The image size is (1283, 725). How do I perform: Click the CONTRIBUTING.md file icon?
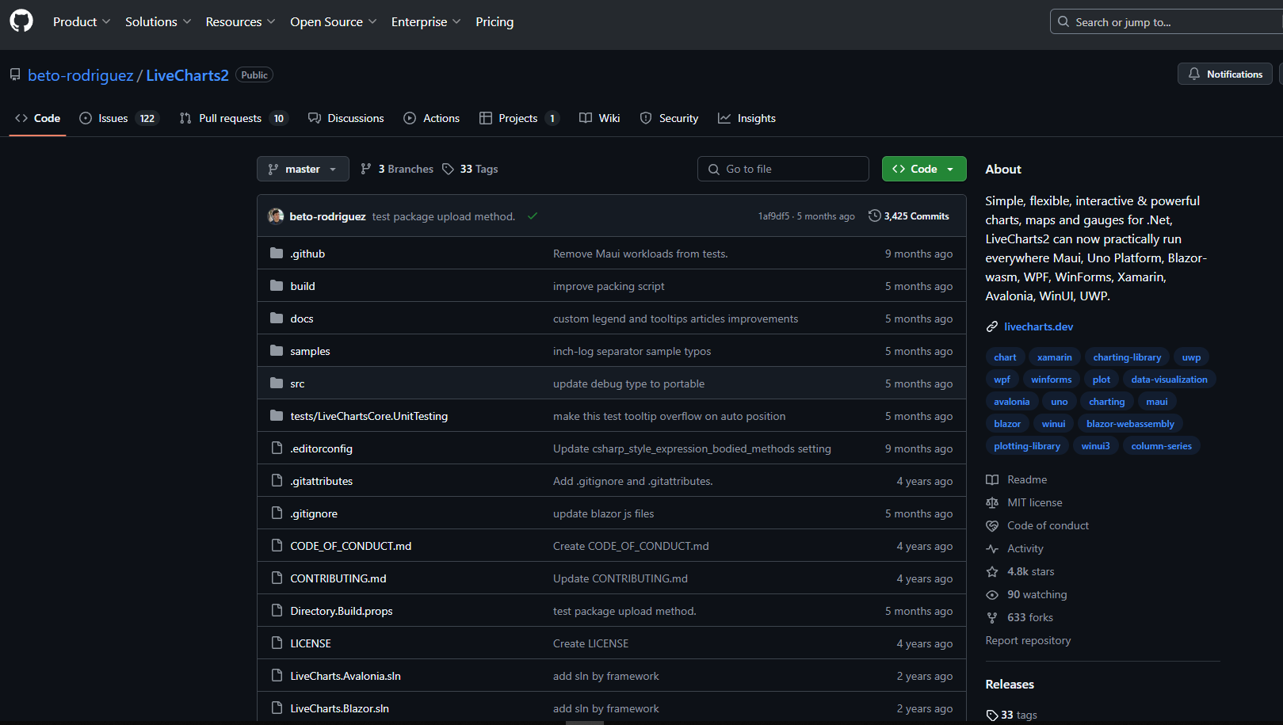(x=277, y=578)
